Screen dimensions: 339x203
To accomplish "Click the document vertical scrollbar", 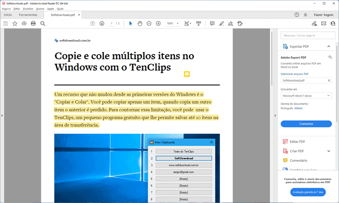I will [272, 59].
